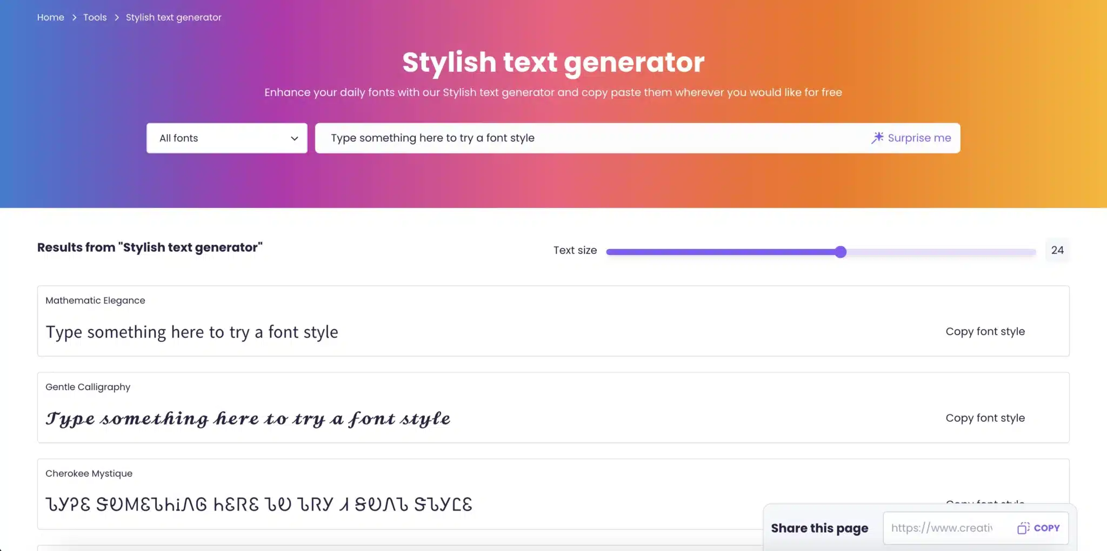Open the All fonts dropdown
This screenshot has height=551, width=1107.
pyautogui.click(x=227, y=138)
